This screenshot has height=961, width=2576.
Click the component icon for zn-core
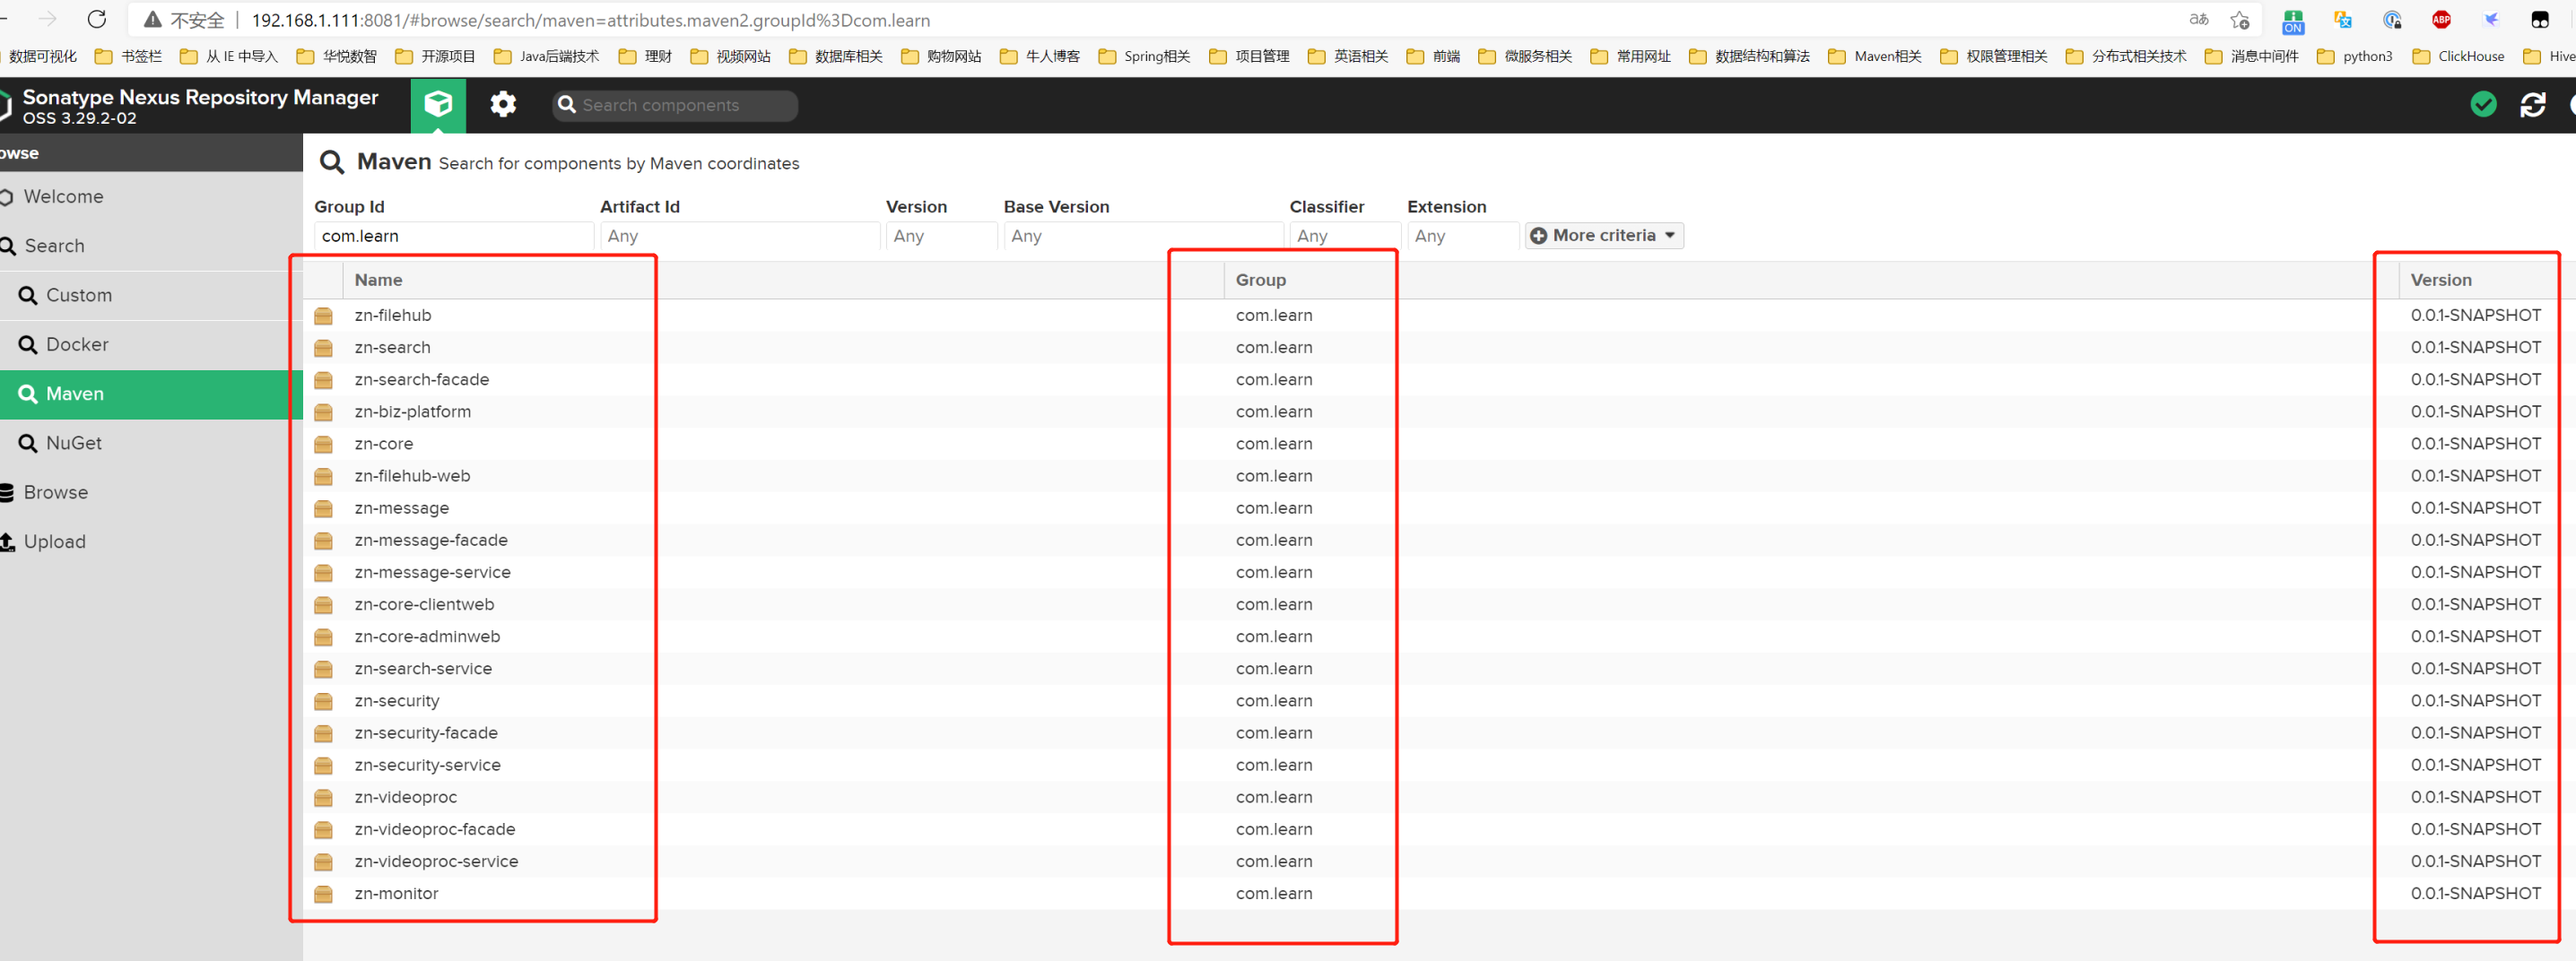pos(323,444)
